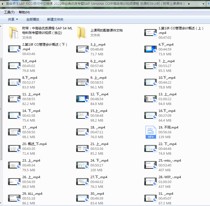The height and width of the screenshot is (206, 210).
Task: Click the 15.上_.mp4 video icon
Action: (x=82, y=116)
